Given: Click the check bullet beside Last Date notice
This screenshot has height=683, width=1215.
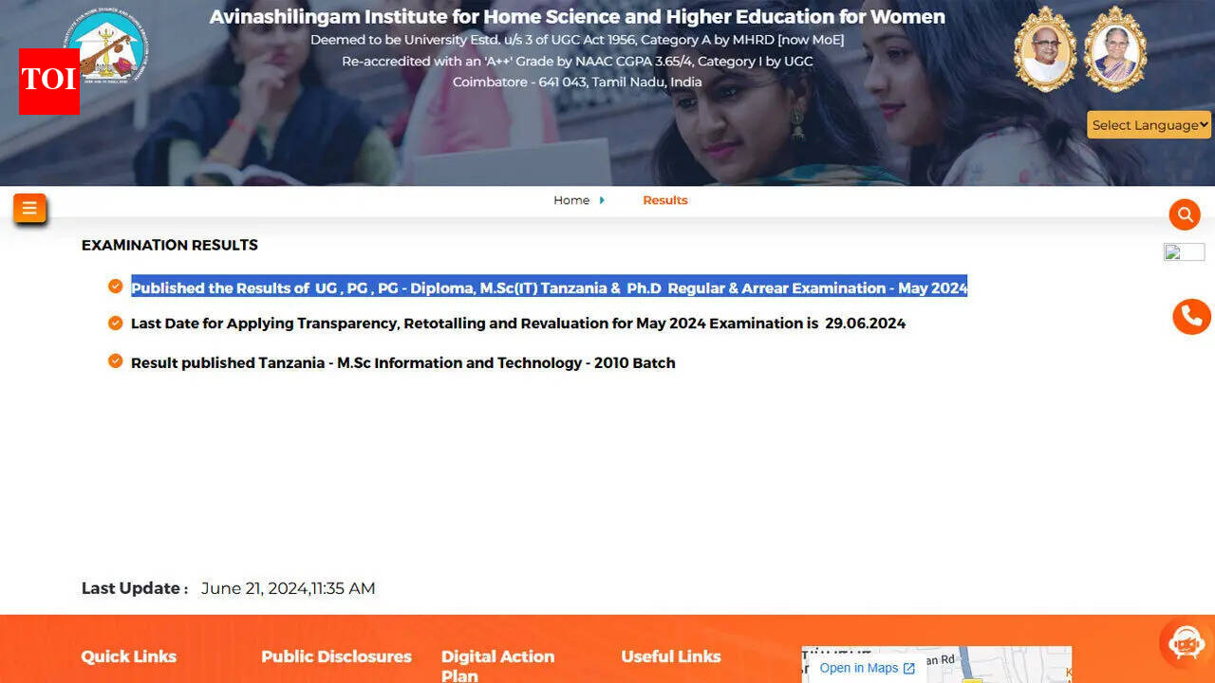Looking at the screenshot, I should (116, 323).
